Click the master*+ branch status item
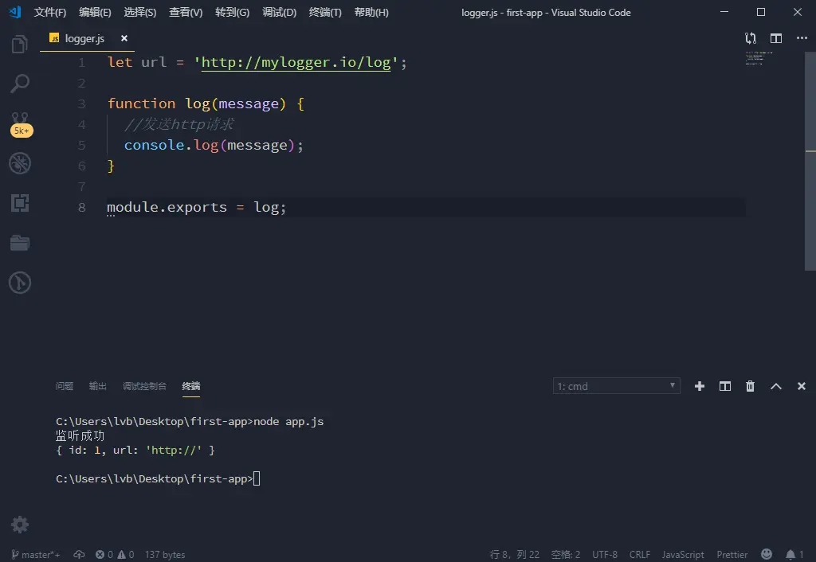The height and width of the screenshot is (562, 816). (x=36, y=555)
